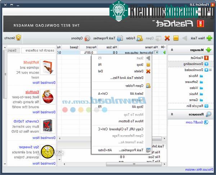This screenshot has width=216, height=175.
Task: Click the greyed Start F5 menu entry
Action: tap(121, 58)
